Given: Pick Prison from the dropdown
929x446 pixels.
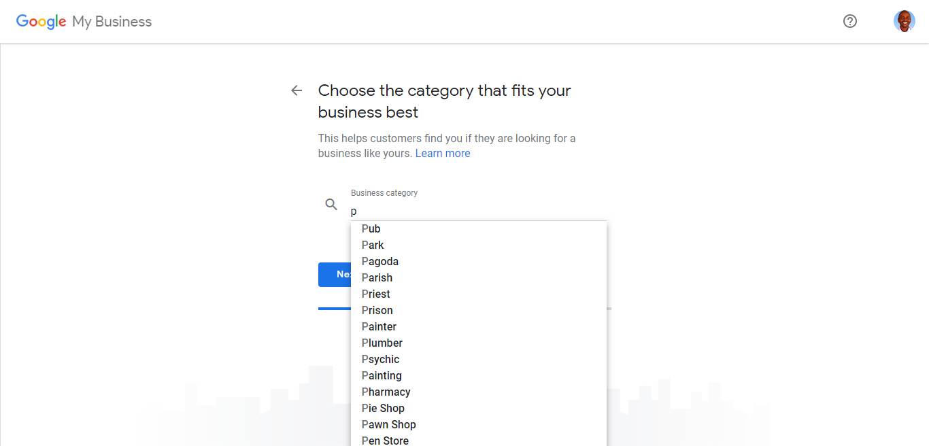Looking at the screenshot, I should [479, 310].
